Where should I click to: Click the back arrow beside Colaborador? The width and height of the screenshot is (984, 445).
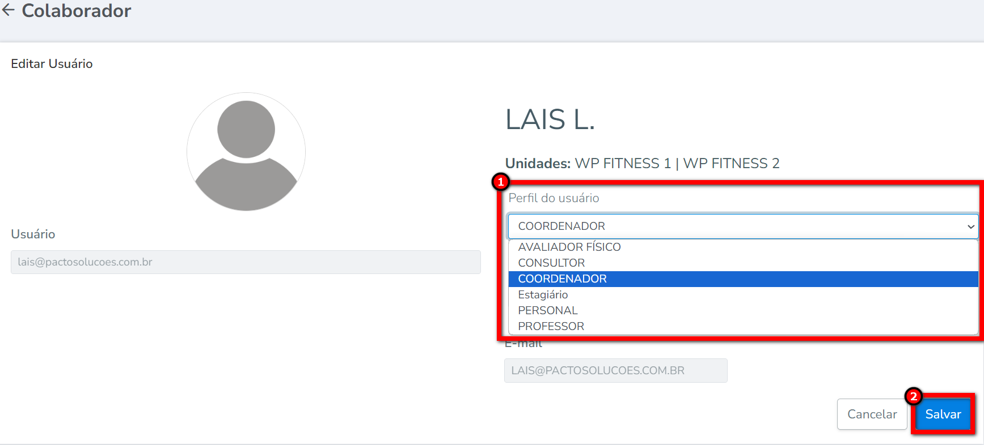(x=9, y=10)
